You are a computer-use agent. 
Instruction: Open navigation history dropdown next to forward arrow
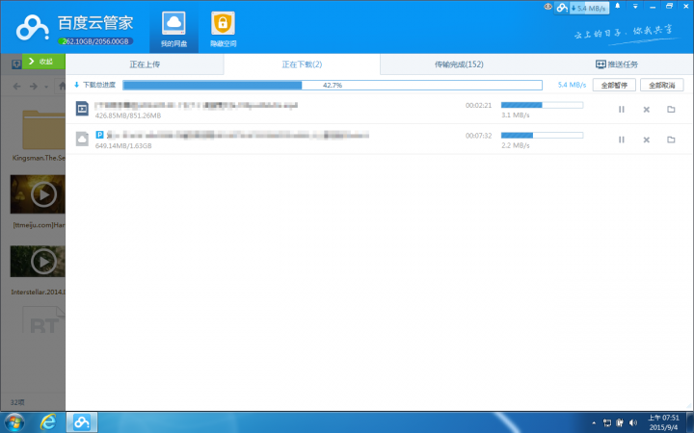[46, 87]
